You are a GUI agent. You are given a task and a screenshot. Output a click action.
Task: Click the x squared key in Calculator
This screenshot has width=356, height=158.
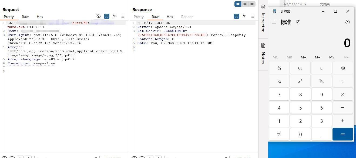tap(300, 81)
